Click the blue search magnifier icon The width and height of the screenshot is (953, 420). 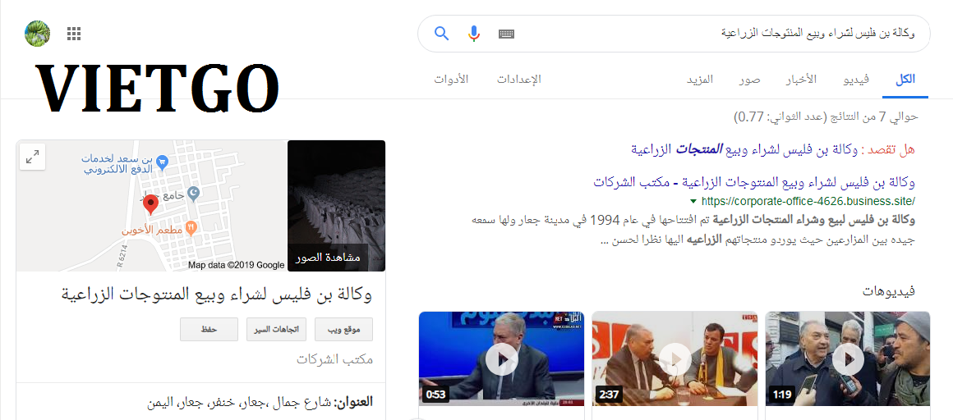coord(442,34)
